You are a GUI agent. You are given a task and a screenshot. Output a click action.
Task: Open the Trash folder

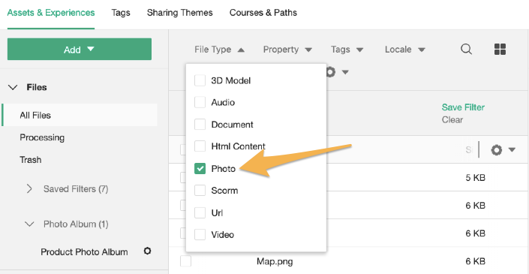click(x=30, y=160)
